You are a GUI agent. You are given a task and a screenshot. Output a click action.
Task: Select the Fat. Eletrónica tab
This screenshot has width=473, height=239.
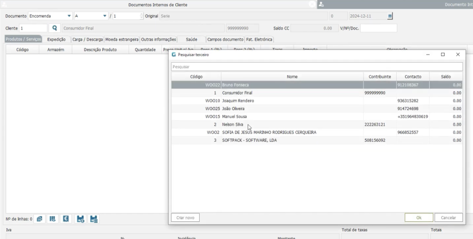[259, 39]
